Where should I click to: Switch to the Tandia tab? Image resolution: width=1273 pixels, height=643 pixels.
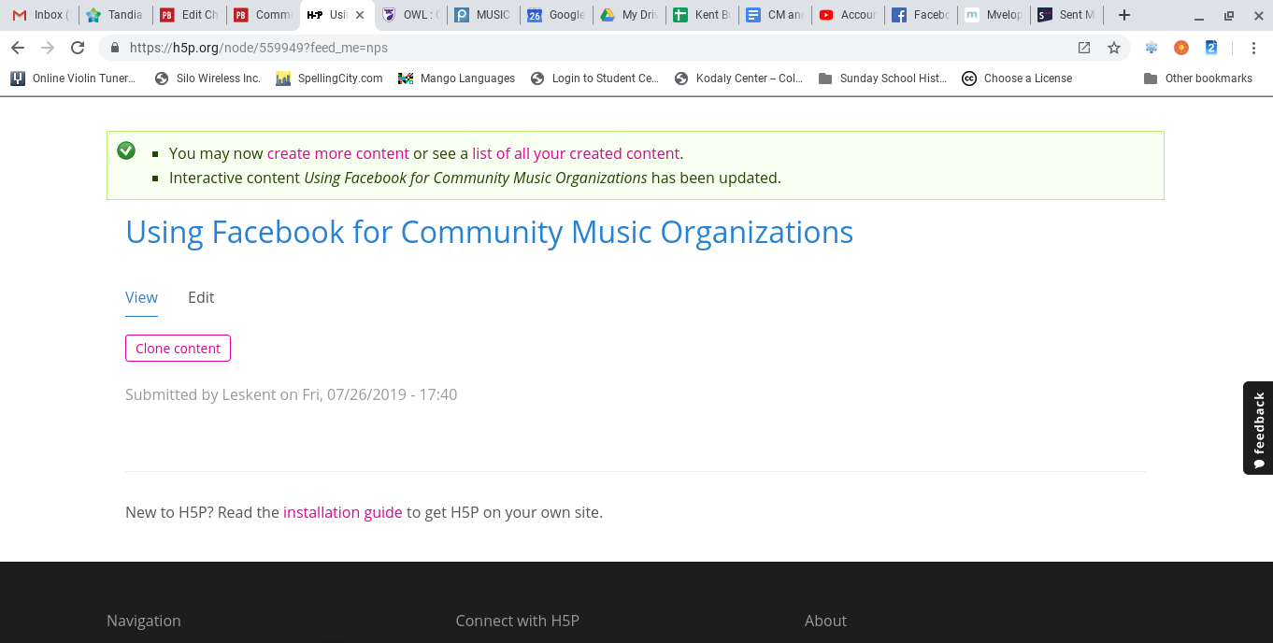[x=114, y=15]
